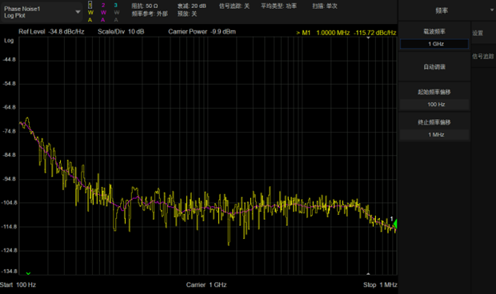The width and height of the screenshot is (496, 294).
Task: Toggle the 预放: 关 preamp setting
Action: click(187, 14)
